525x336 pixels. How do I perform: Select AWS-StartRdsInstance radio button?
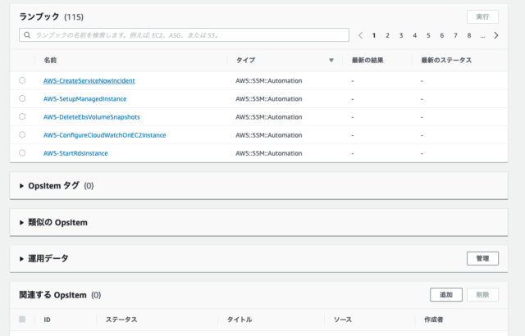point(22,152)
